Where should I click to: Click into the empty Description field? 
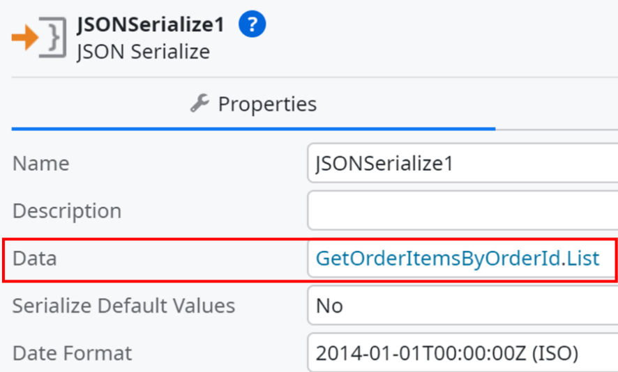[x=462, y=210]
